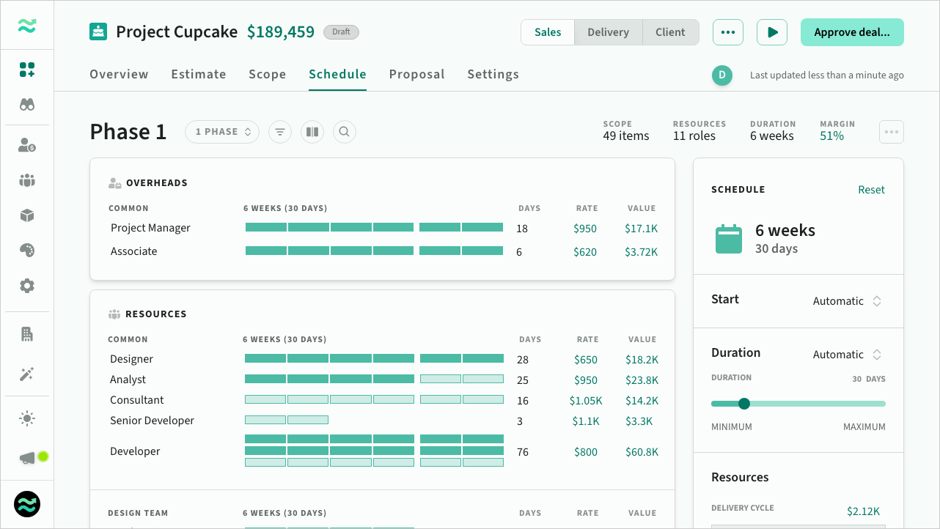Expand the Start Automatic dropdown
The width and height of the screenshot is (940, 529).
(x=847, y=301)
